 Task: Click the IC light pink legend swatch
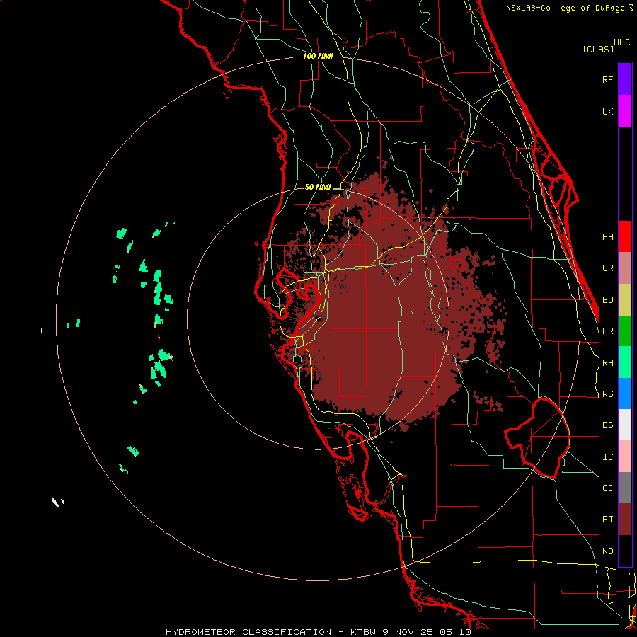click(625, 457)
